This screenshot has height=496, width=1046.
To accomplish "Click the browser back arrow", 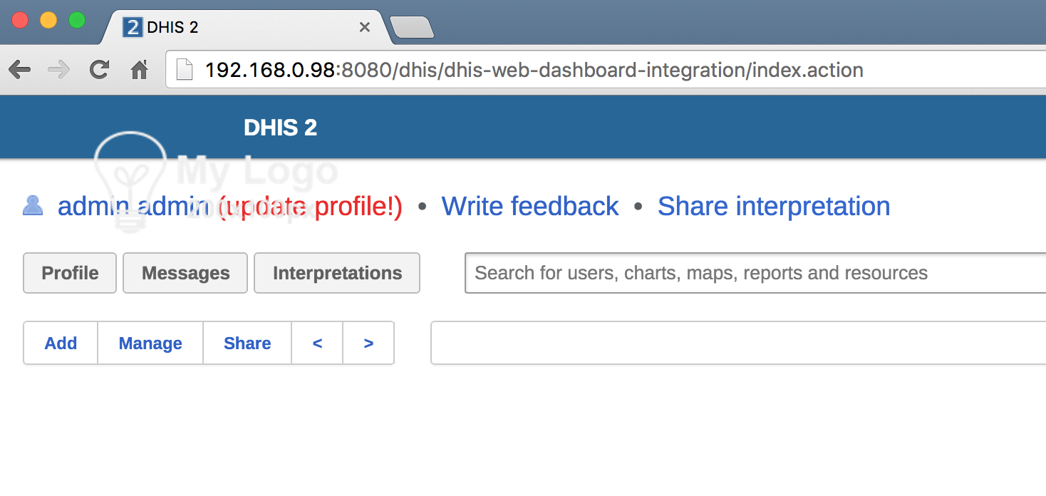I will coord(20,70).
